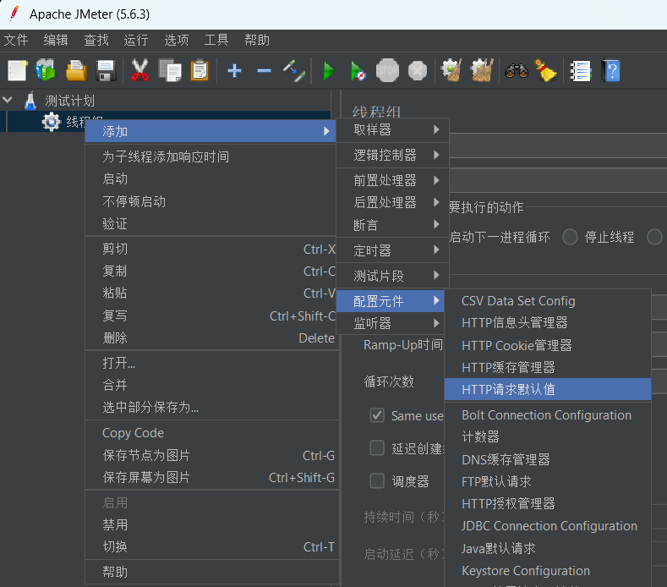Click the Collapse all minus icon
This screenshot has width=667, height=587.
[x=264, y=70]
